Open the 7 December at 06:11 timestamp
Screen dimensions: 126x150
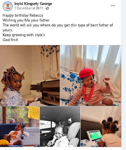(29, 8)
